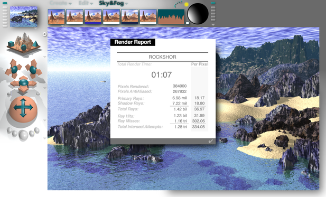Toggle small ring button beside View Control
This screenshot has height=197, width=326.
tap(44, 34)
